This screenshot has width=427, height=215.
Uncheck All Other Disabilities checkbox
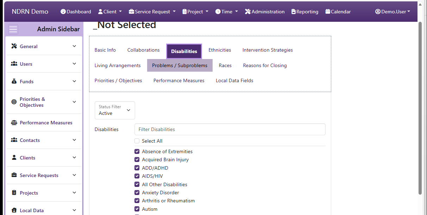137,184
